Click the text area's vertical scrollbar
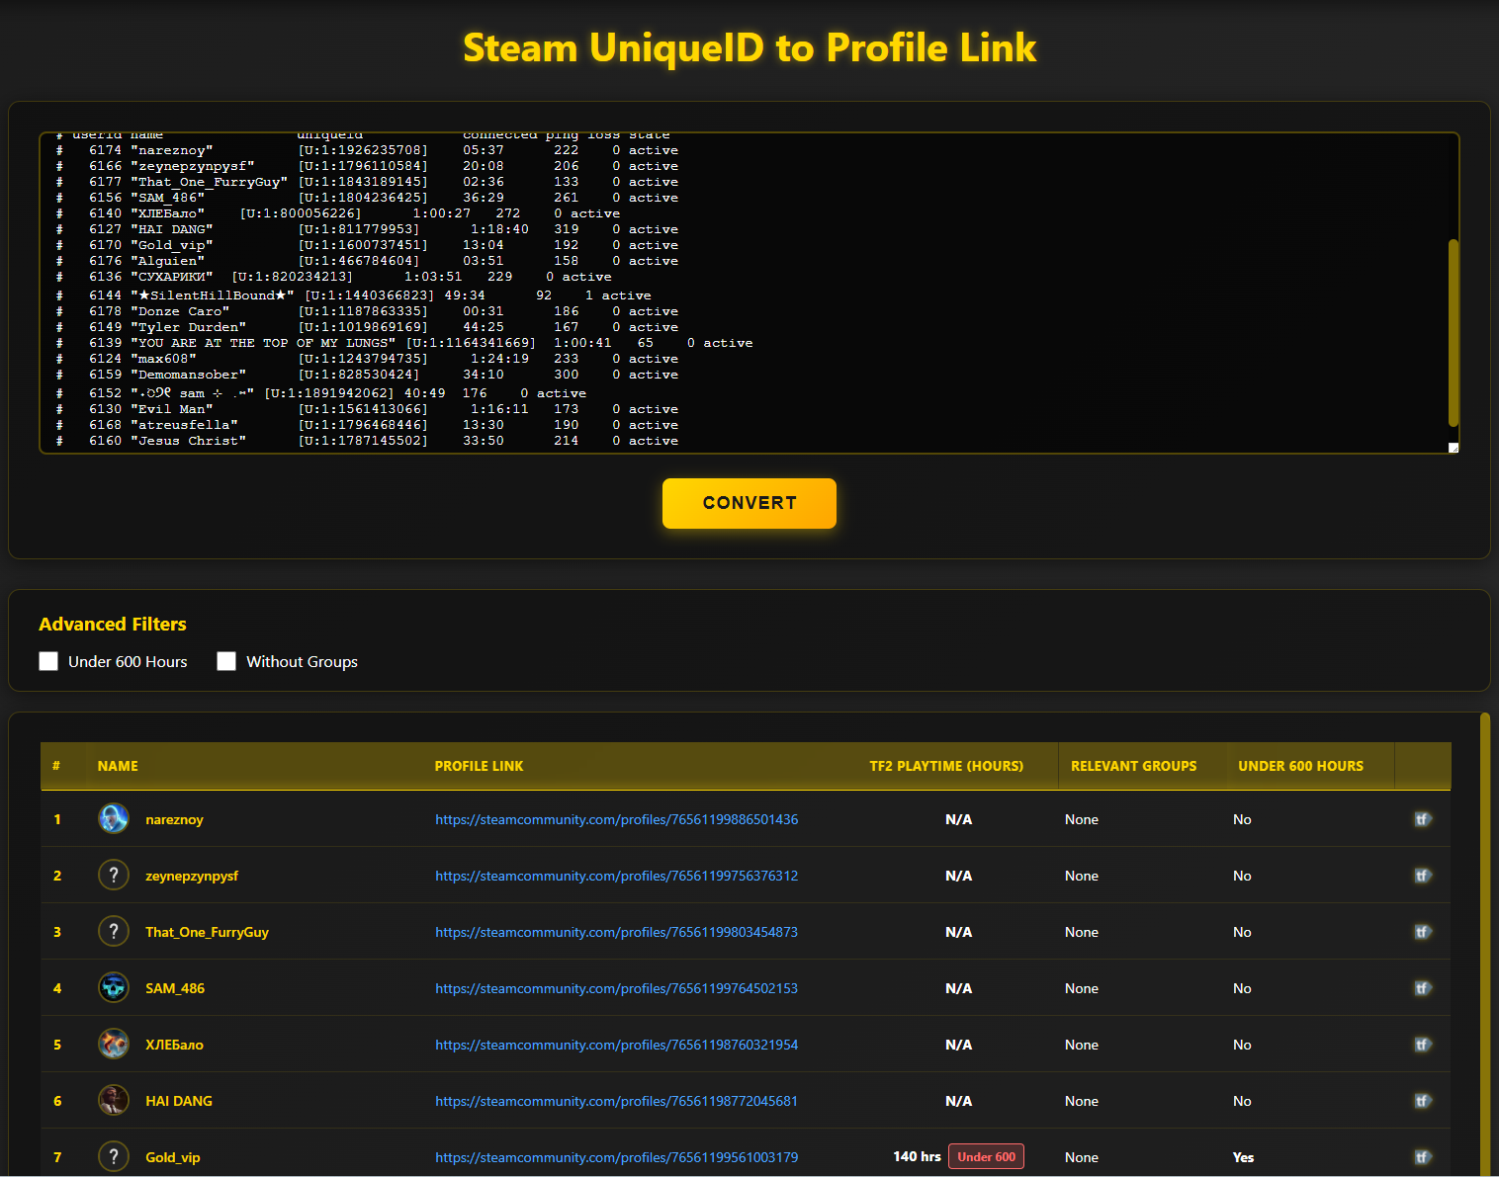1499x1177 pixels. [x=1453, y=331]
